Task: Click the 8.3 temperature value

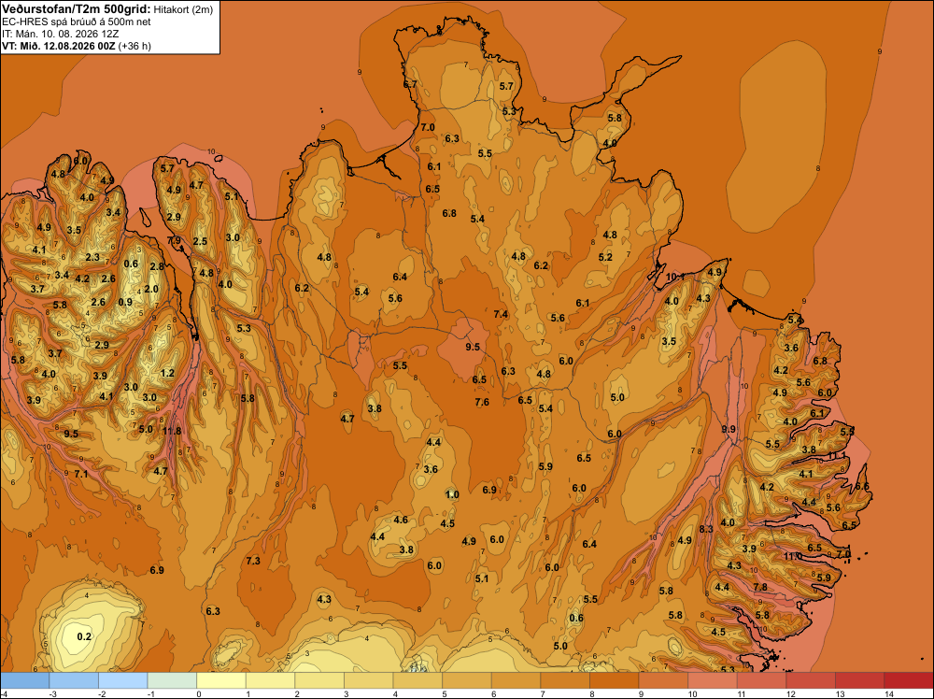Action: [706, 529]
